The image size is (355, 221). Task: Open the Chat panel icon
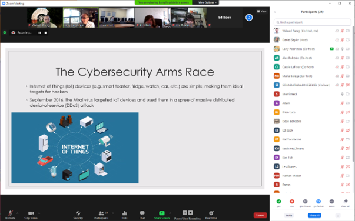pos(142,213)
